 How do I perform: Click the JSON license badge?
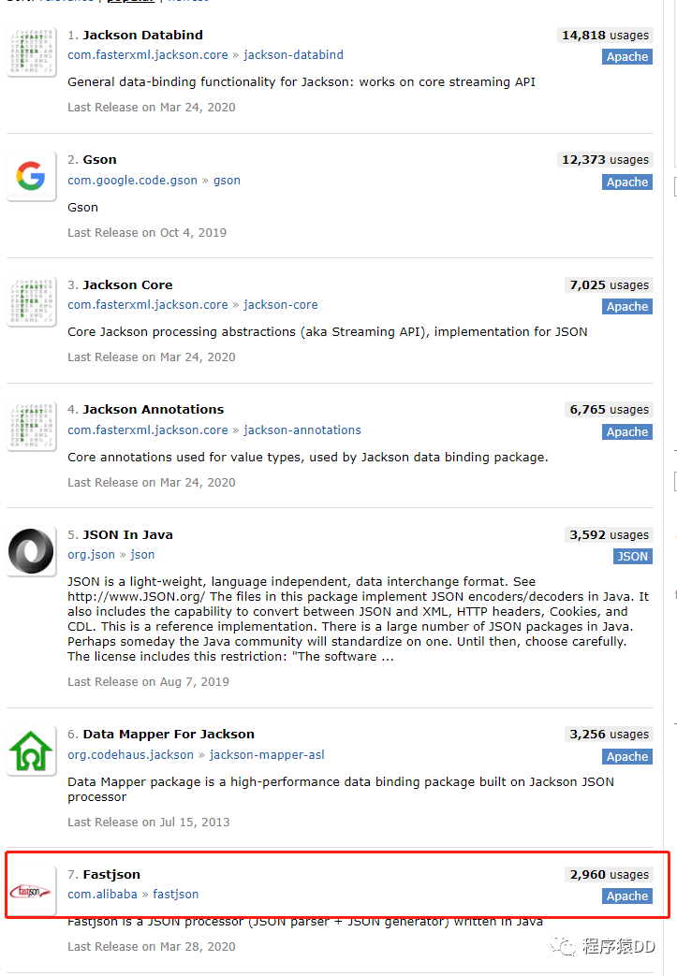(633, 557)
